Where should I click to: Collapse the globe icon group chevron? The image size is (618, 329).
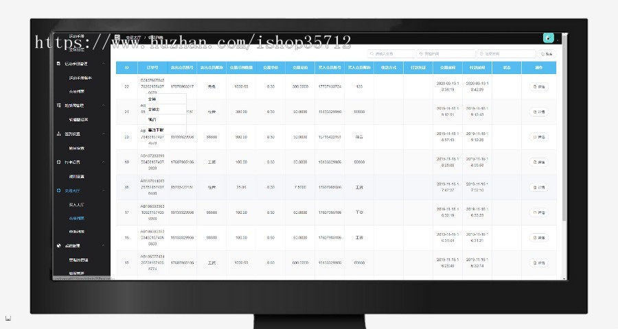coord(104,245)
